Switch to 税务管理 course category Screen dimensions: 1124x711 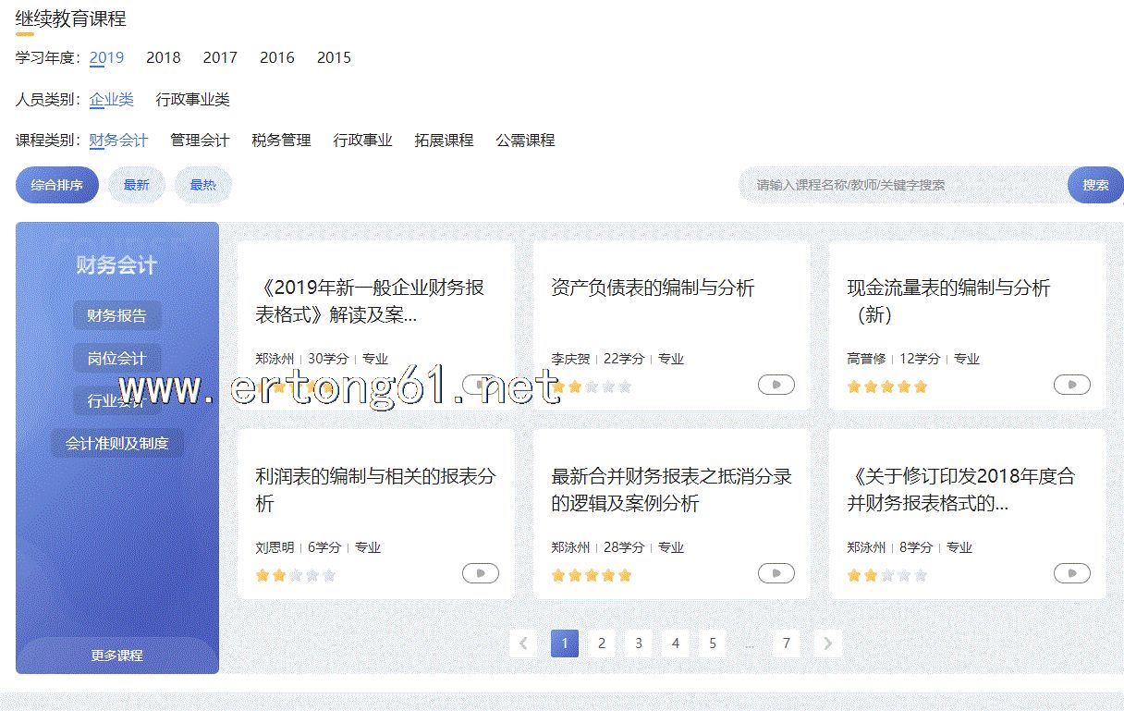[281, 141]
